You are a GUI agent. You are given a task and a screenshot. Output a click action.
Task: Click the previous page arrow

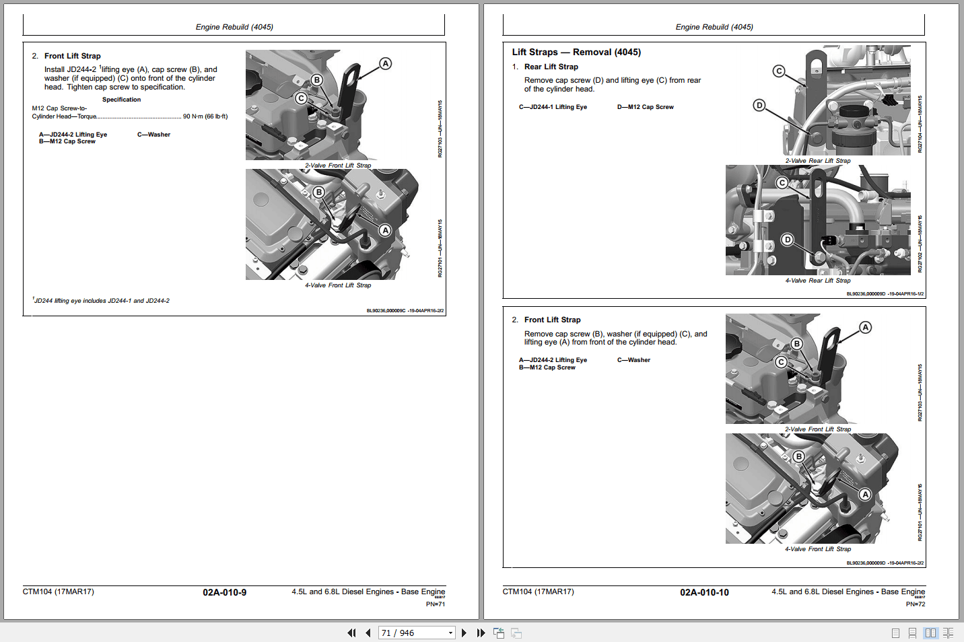368,633
